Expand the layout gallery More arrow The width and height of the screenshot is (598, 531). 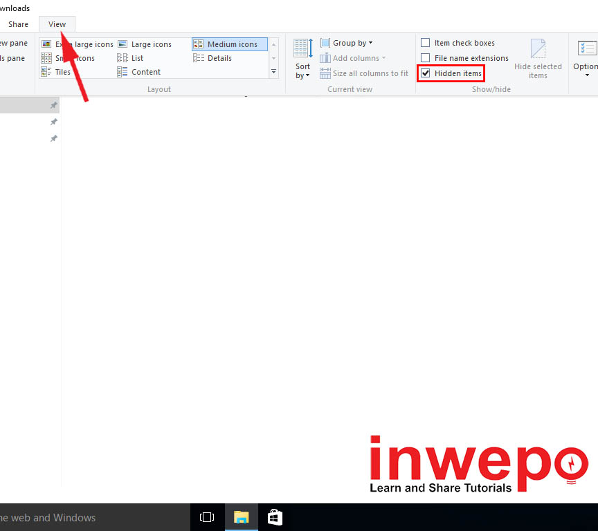point(274,72)
